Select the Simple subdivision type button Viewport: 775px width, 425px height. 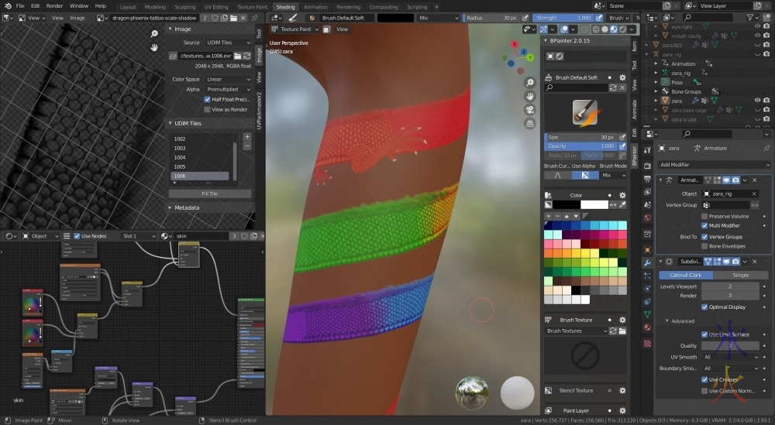click(x=741, y=275)
